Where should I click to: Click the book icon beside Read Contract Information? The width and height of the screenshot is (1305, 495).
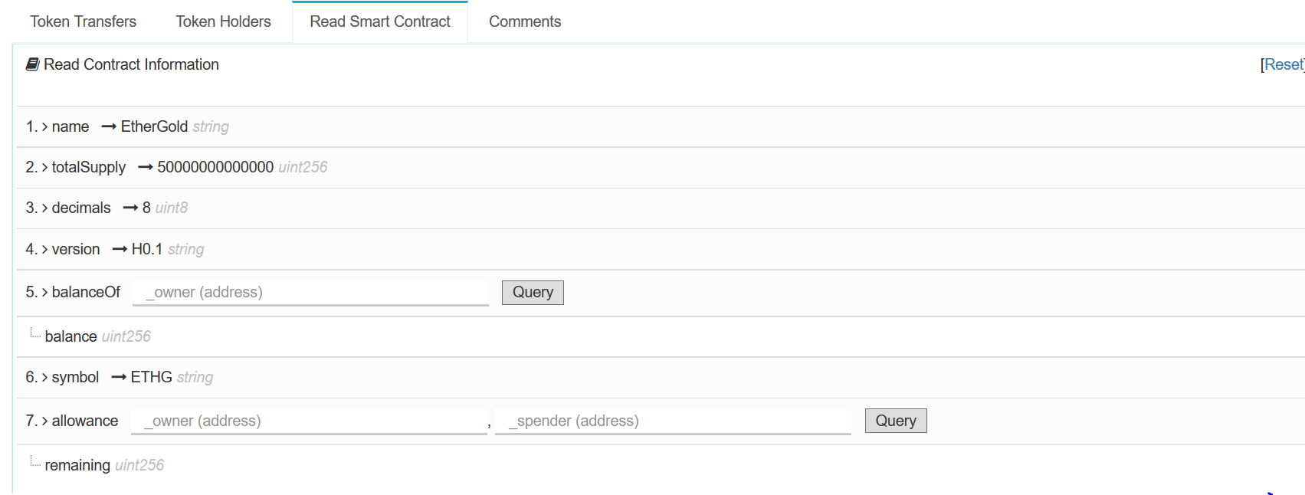click(x=32, y=64)
